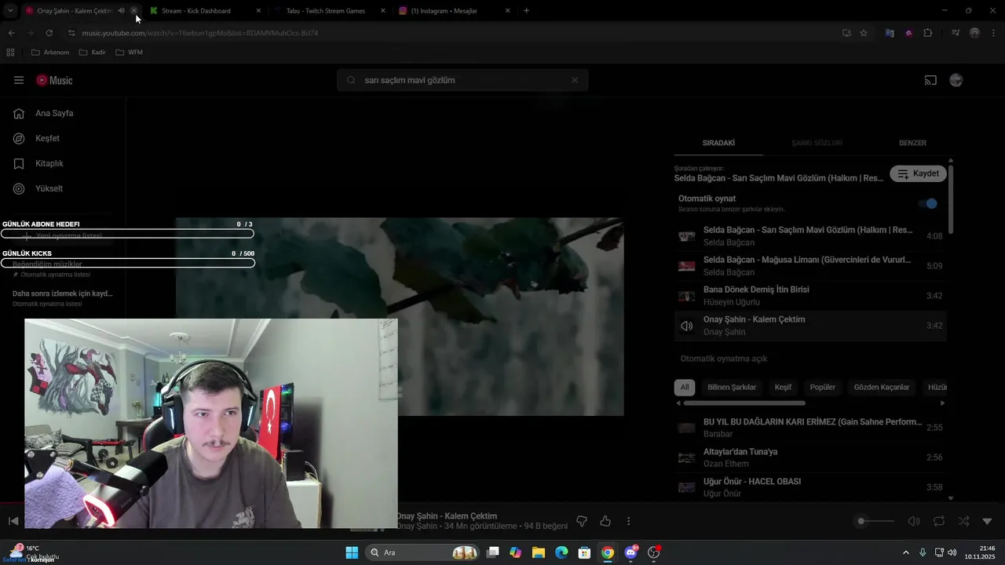Select the Keşif filter chip
1005x565 pixels.
[x=783, y=387]
